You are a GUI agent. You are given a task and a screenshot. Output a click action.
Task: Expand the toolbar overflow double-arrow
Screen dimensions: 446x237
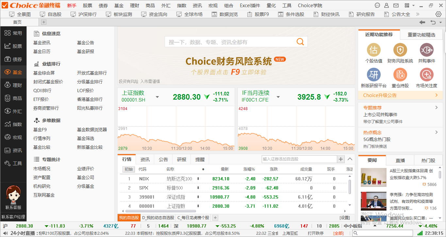418,14
